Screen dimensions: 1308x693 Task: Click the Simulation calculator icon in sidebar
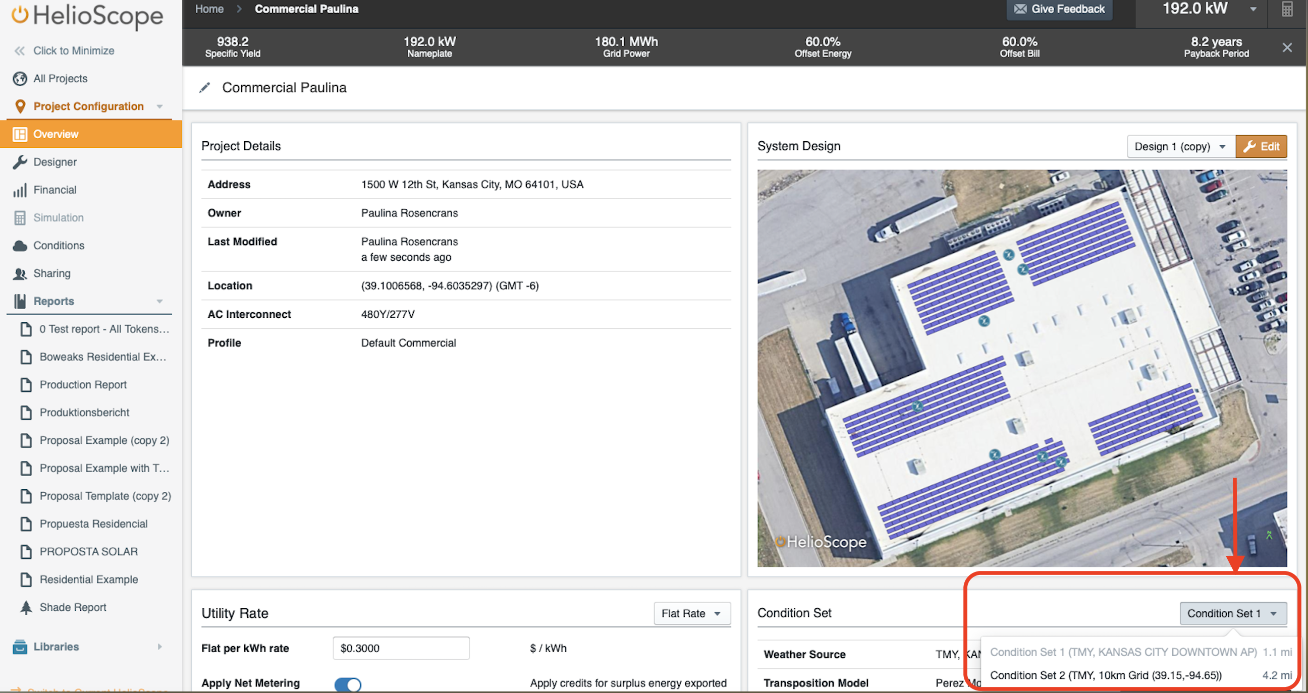pos(20,218)
